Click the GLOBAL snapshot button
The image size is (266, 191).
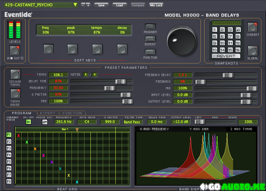pyautogui.click(x=252, y=51)
